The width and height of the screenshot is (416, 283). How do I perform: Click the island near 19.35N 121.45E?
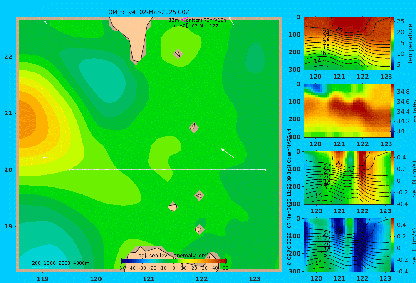coord(173,207)
